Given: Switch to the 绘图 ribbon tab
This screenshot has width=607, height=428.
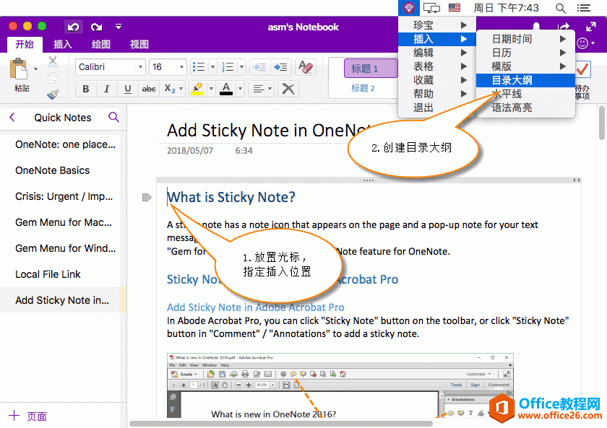Looking at the screenshot, I should pos(101,44).
